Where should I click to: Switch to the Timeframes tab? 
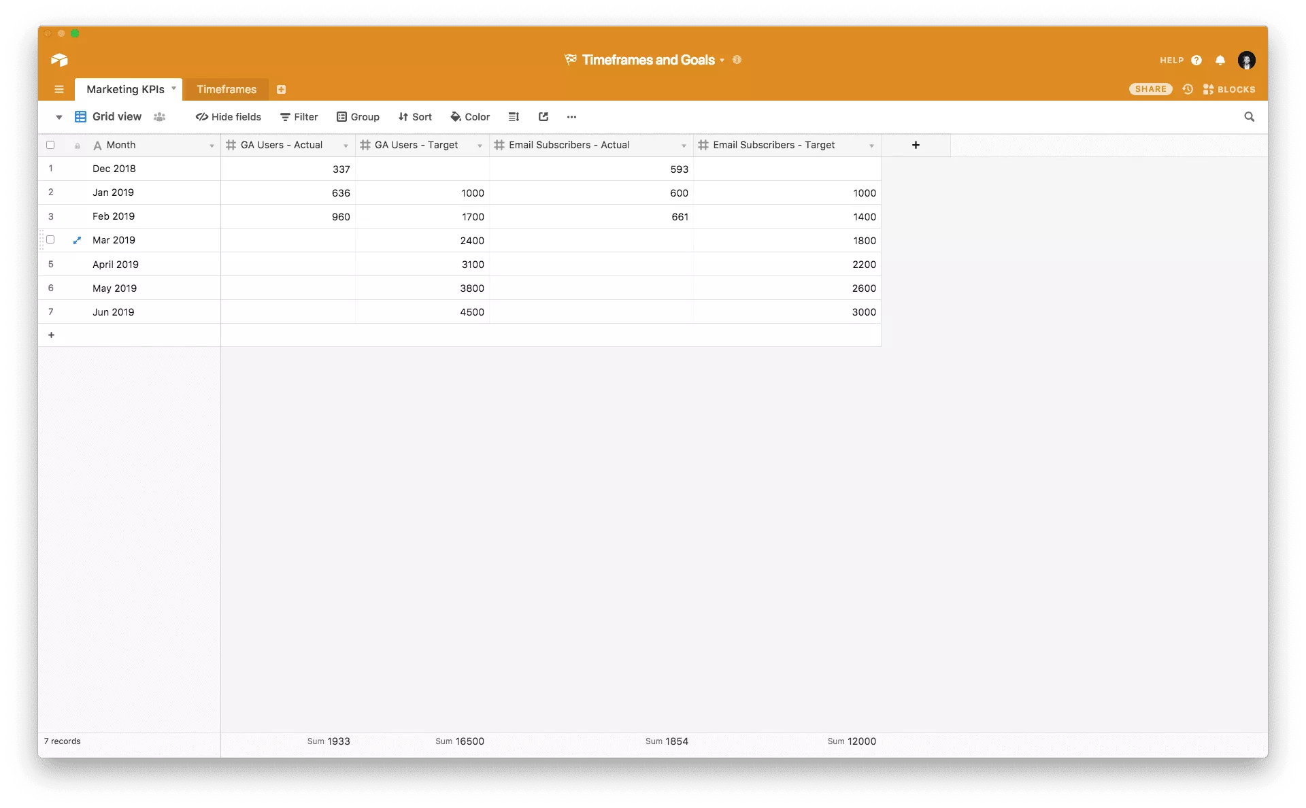(x=227, y=89)
